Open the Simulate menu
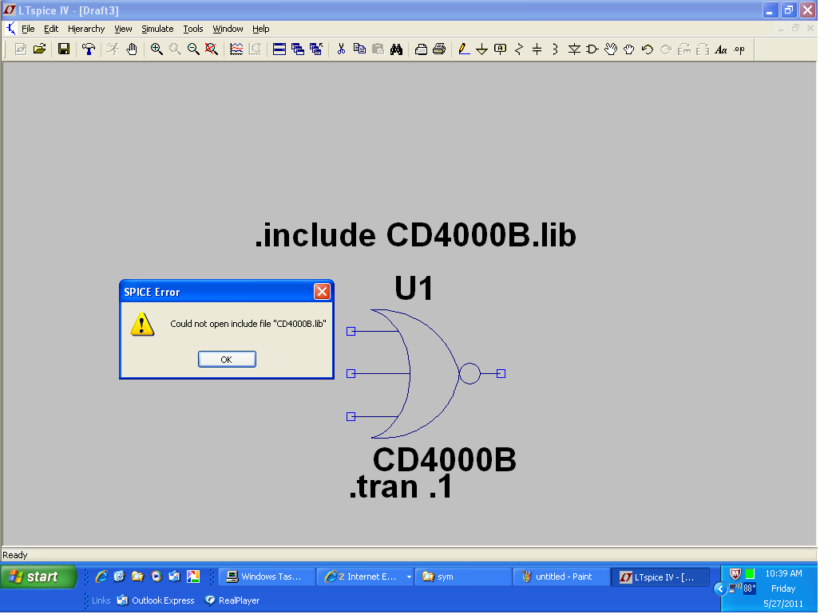This screenshot has height=614, width=832. [x=157, y=29]
